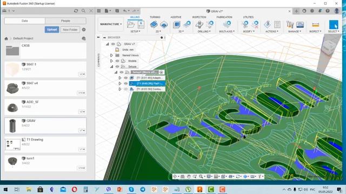Click the Default Project breadcrumb
This screenshot has height=194, width=346.
tap(23, 38)
